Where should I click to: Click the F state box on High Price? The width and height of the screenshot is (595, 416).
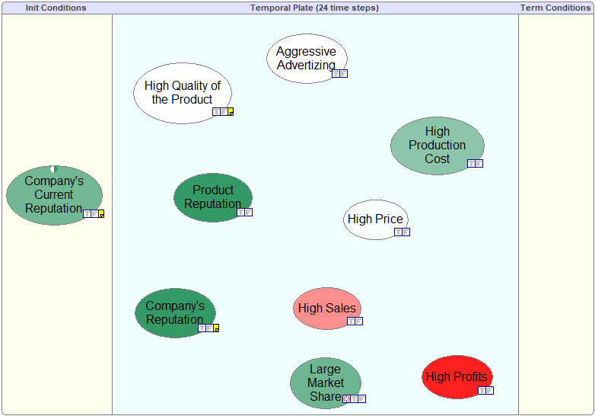tap(406, 232)
